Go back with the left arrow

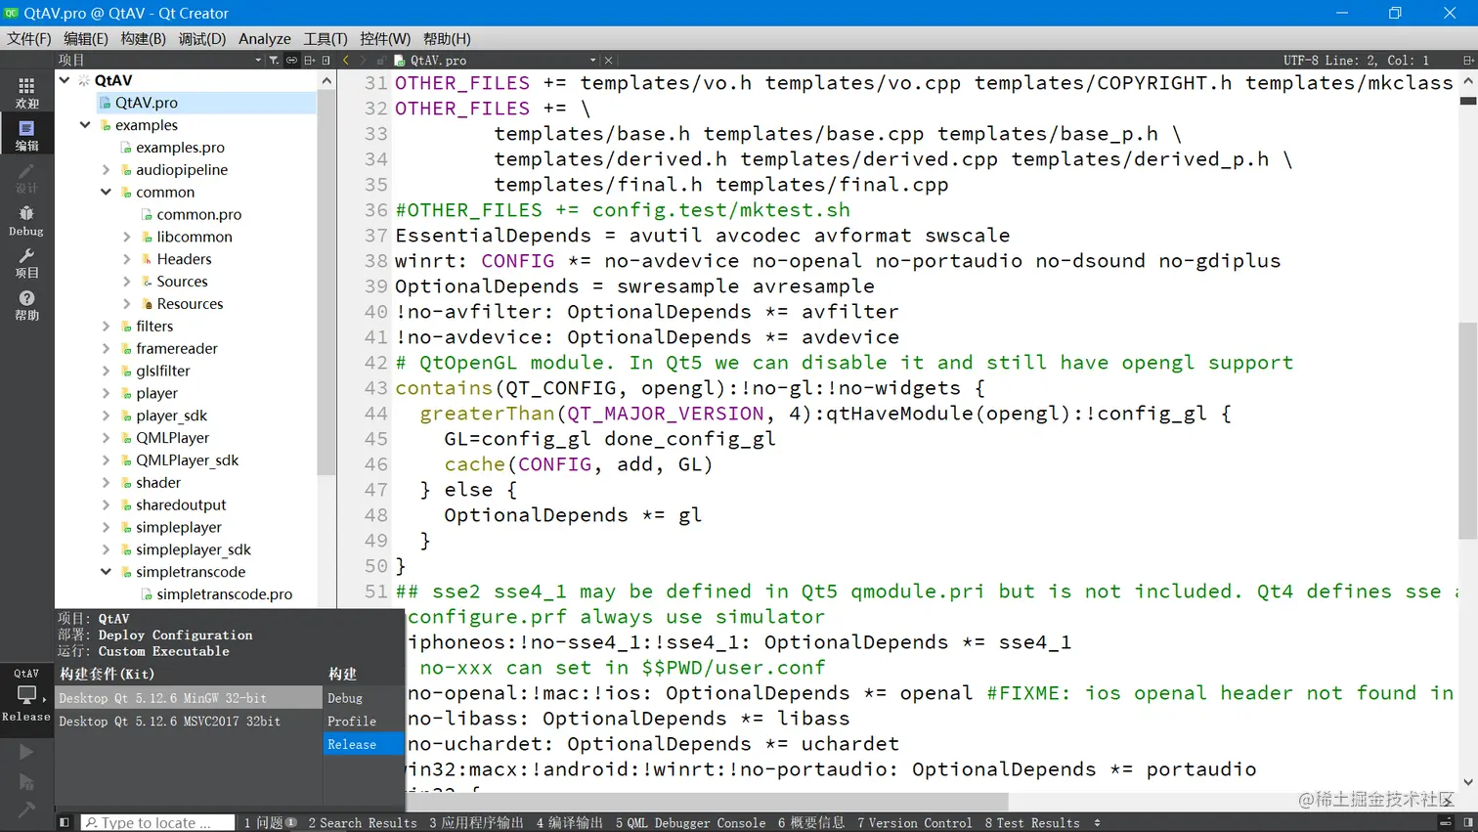tap(346, 61)
